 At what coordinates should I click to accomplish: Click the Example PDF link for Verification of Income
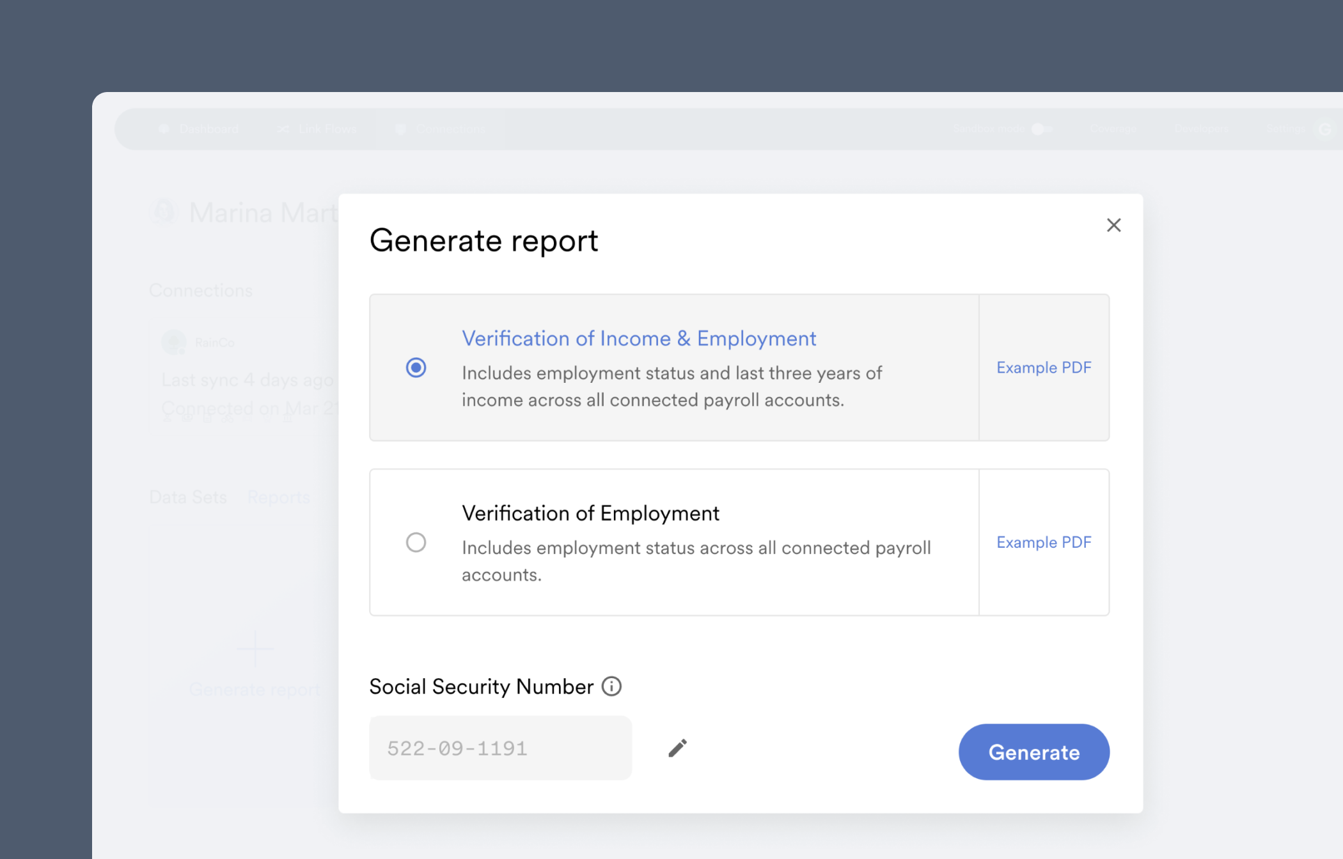click(x=1042, y=367)
